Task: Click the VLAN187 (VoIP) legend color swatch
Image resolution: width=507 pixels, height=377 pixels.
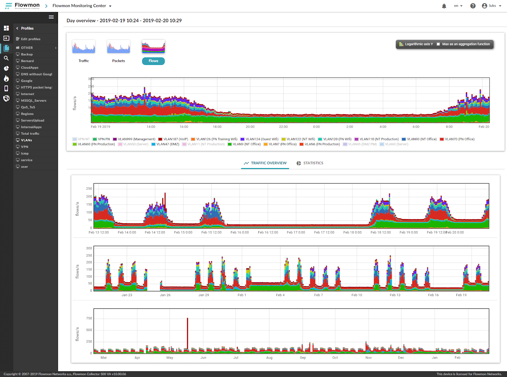Action: [x=160, y=139]
